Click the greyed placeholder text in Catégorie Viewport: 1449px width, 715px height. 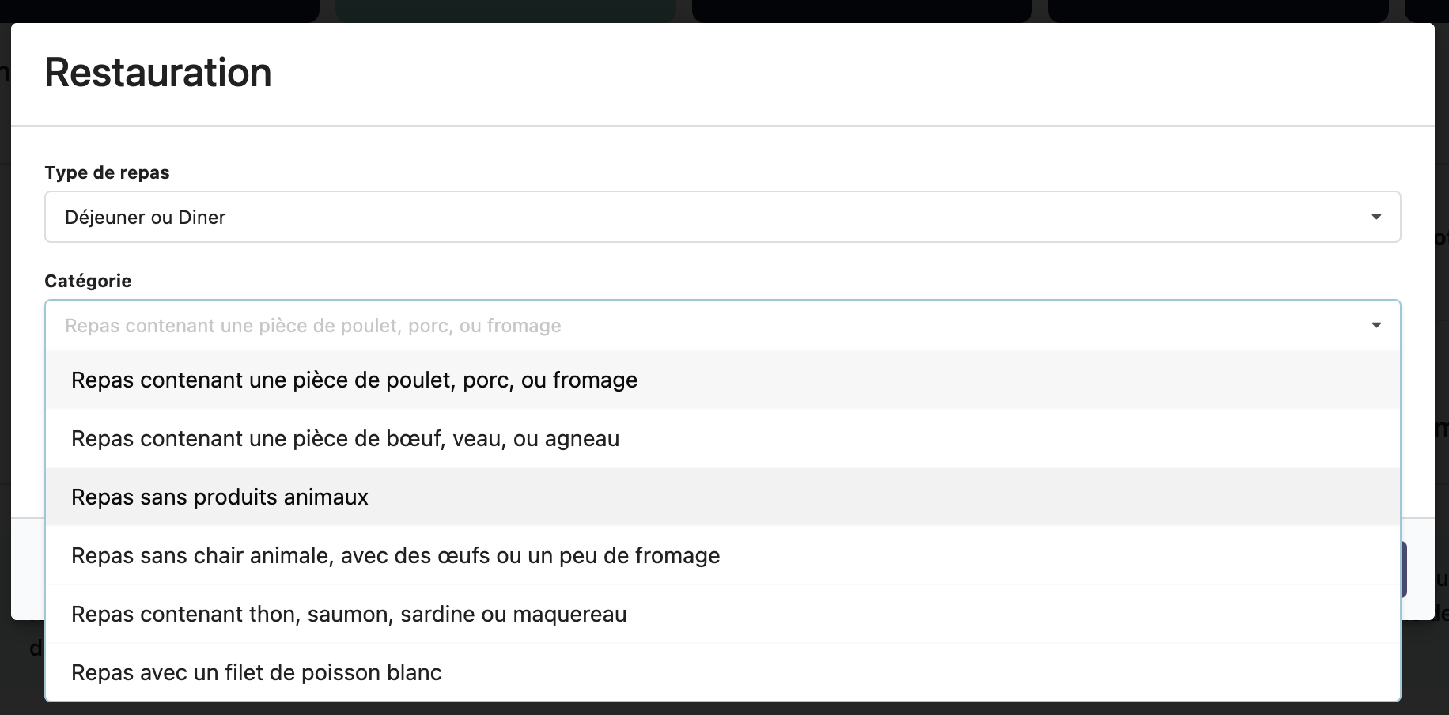312,325
